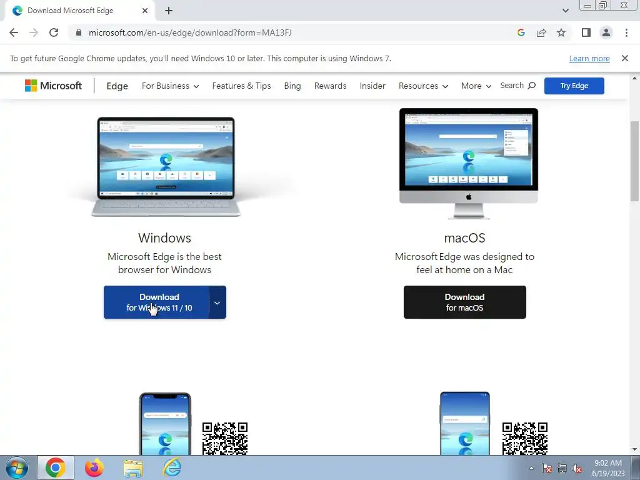Open the Chrome side panel icon
640x480 pixels.
click(x=586, y=32)
